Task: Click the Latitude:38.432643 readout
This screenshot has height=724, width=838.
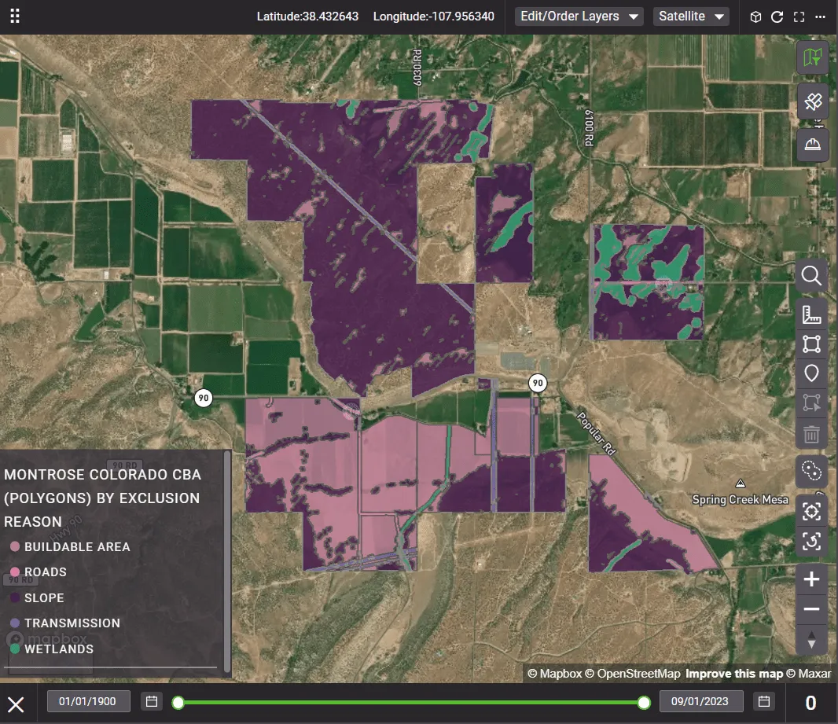Action: [308, 17]
